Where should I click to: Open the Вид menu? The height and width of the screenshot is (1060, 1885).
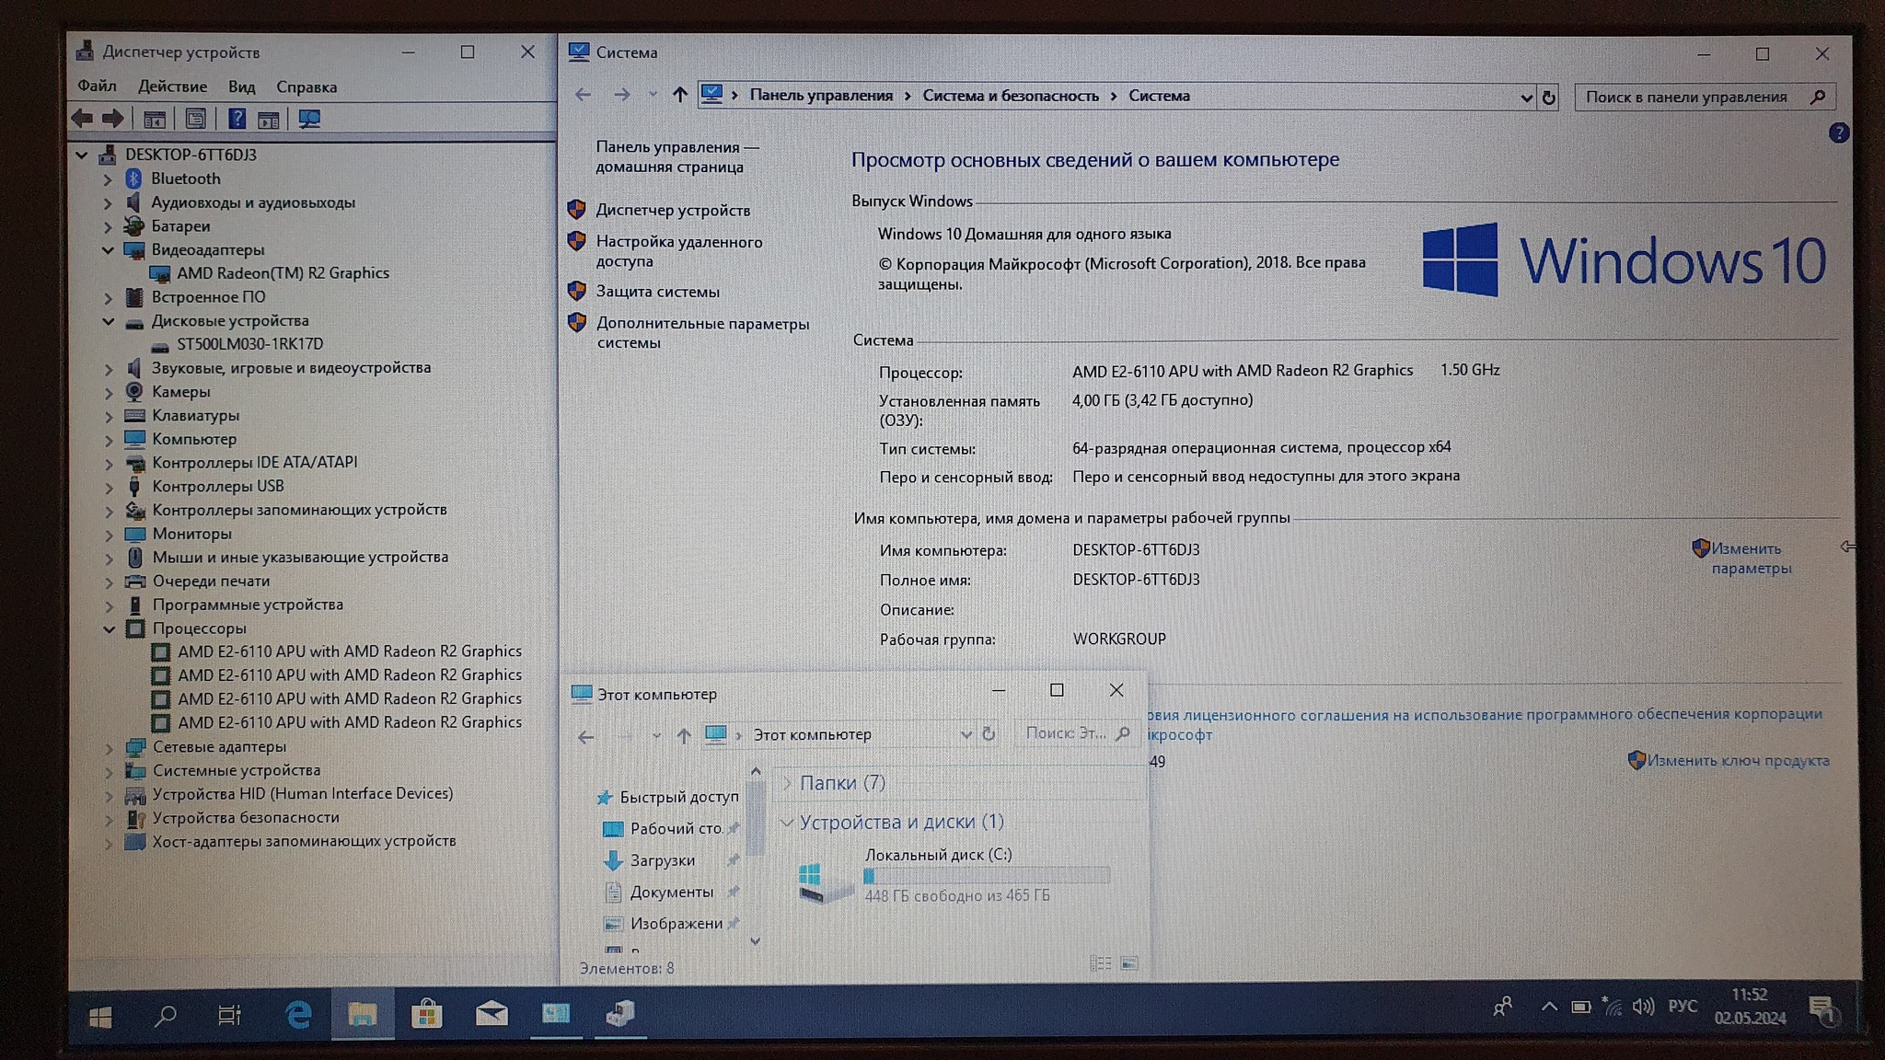(x=241, y=86)
